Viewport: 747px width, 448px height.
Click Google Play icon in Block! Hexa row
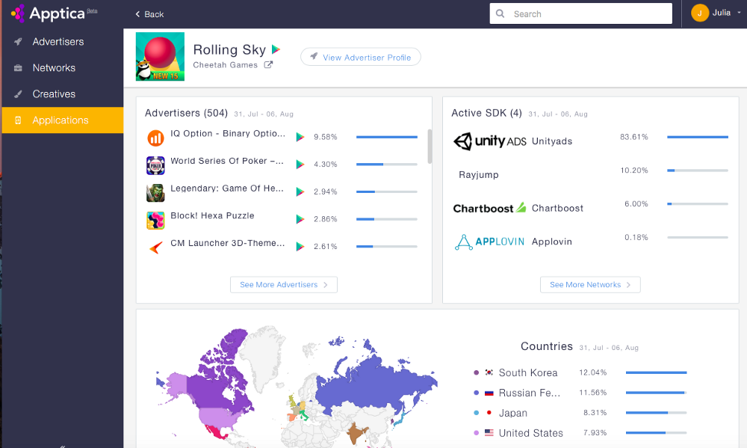300,219
